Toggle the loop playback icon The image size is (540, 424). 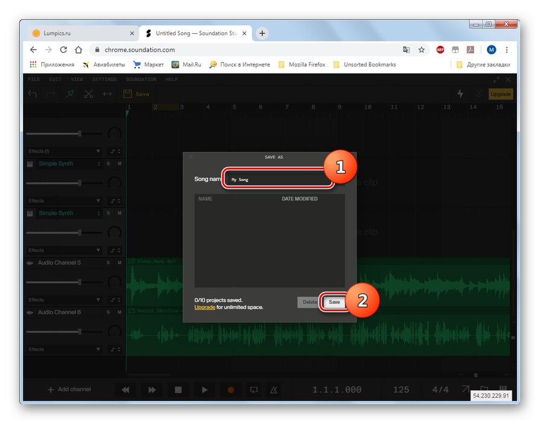coord(254,390)
